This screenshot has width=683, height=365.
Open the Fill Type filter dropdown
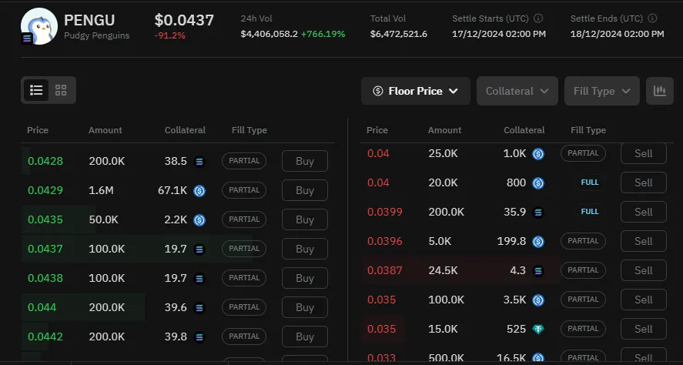click(x=602, y=91)
